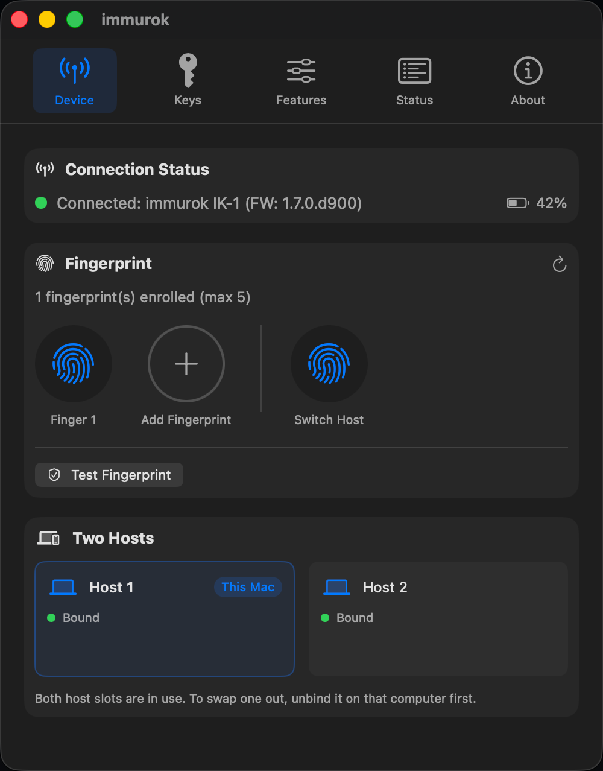Go to the Status tab

pos(414,81)
